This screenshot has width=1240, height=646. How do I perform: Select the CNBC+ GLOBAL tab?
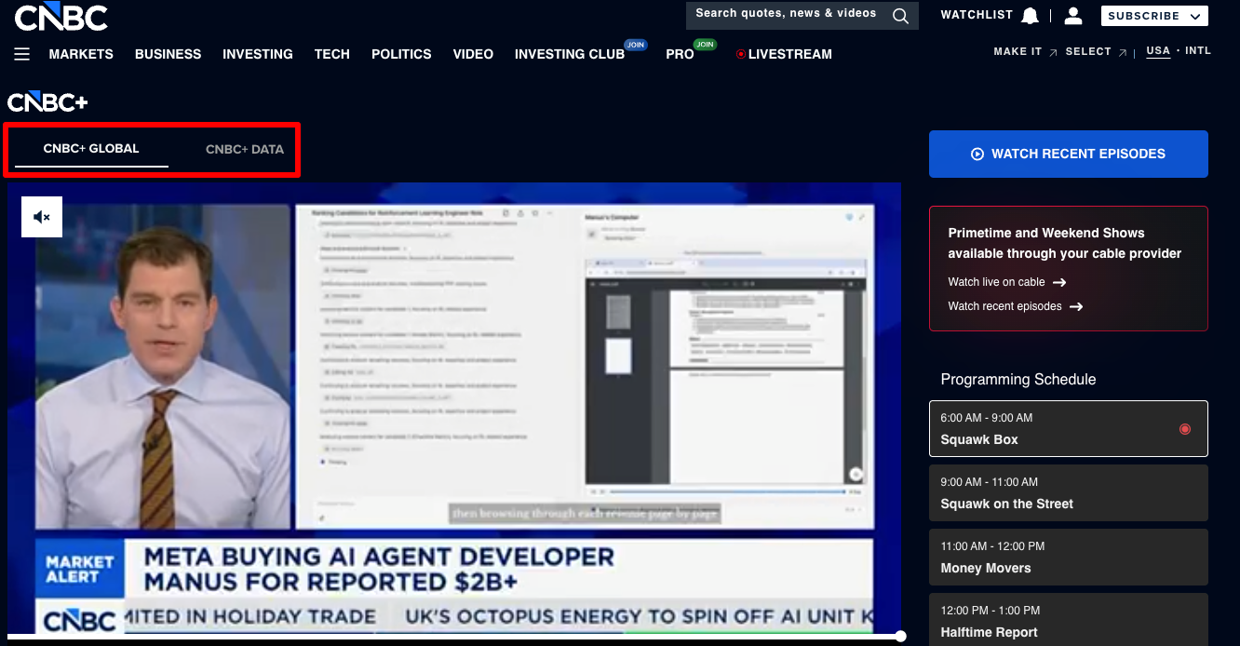point(91,148)
